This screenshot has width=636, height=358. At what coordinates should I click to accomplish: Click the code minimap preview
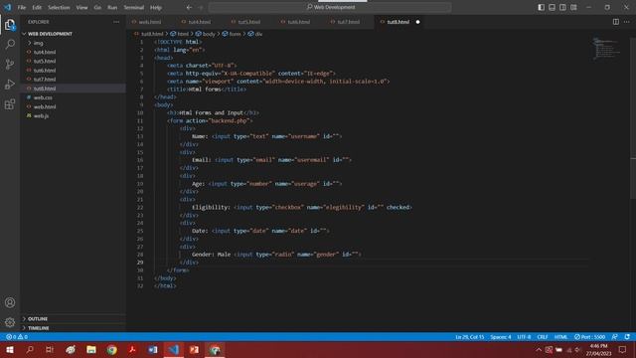pos(606,49)
